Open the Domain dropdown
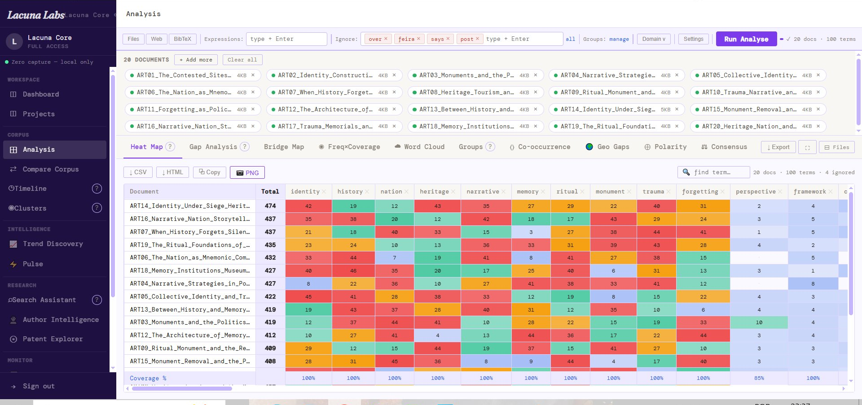Image resolution: width=862 pixels, height=405 pixels. coord(654,39)
